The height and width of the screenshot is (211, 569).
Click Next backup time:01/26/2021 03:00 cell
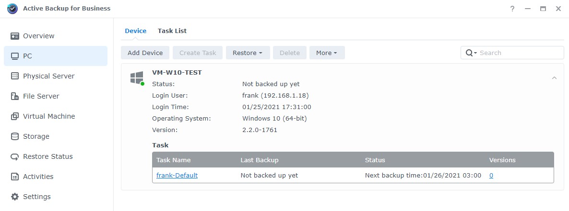423,176
